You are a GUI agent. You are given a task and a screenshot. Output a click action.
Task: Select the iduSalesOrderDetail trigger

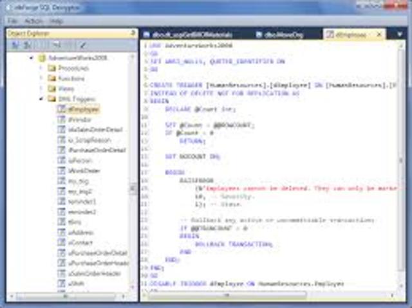coord(95,130)
